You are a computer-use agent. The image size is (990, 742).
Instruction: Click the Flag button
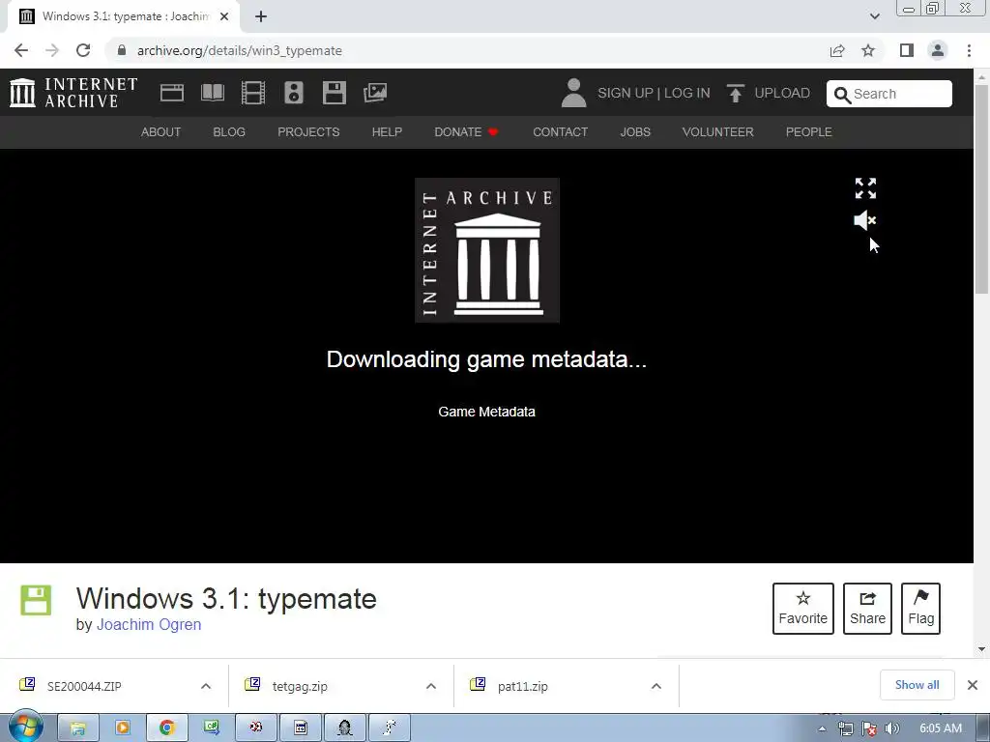920,609
